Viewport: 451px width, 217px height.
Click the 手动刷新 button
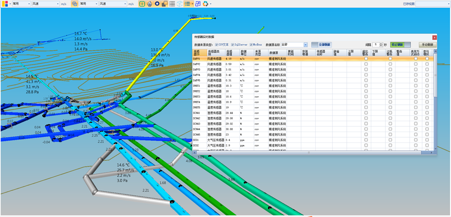[x=427, y=45]
